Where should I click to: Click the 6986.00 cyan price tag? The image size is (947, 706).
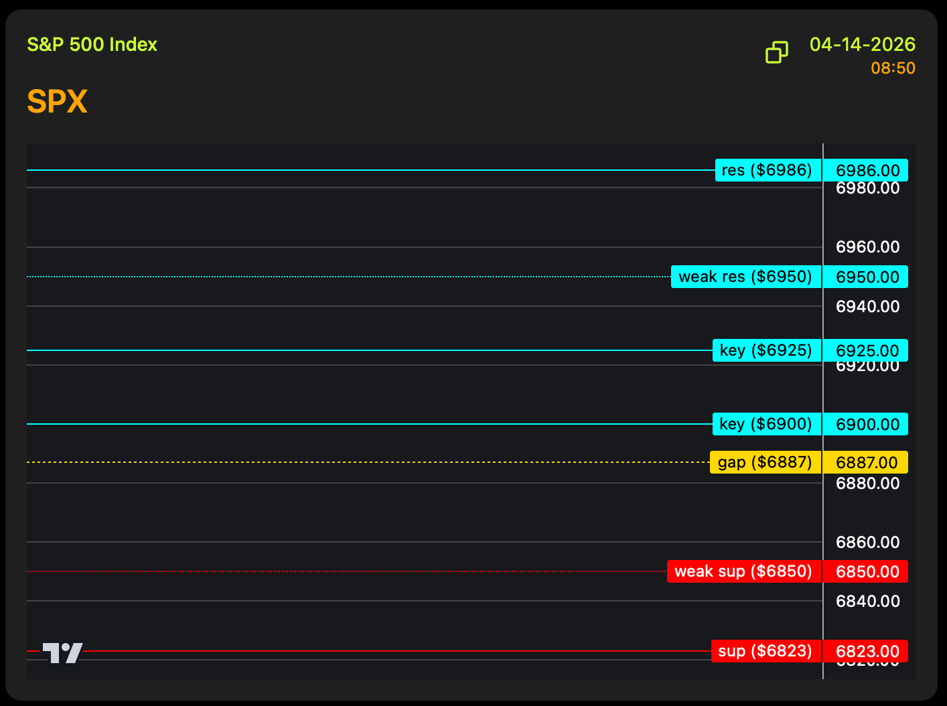tap(866, 170)
